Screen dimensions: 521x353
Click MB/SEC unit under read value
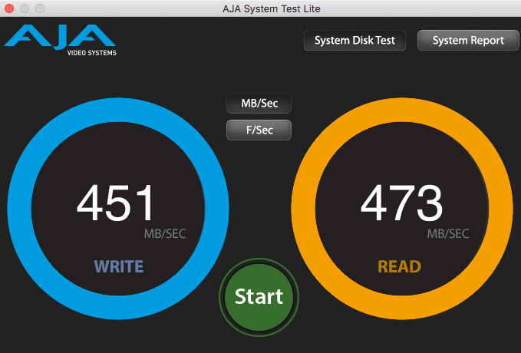point(448,234)
